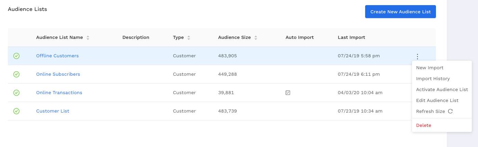Open the Online Transactions list link
The width and height of the screenshot is (478, 147).
59,93
